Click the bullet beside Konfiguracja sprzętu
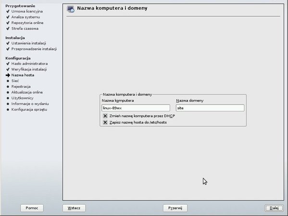The image size is (288, 216). [8, 109]
